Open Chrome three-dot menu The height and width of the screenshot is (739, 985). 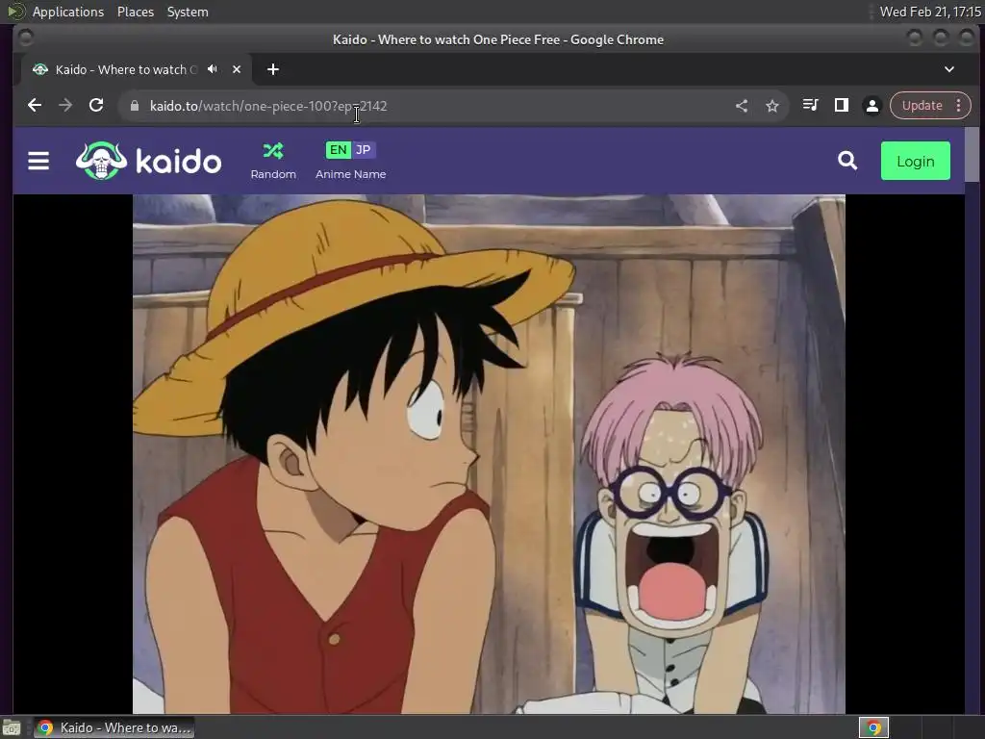pos(959,106)
